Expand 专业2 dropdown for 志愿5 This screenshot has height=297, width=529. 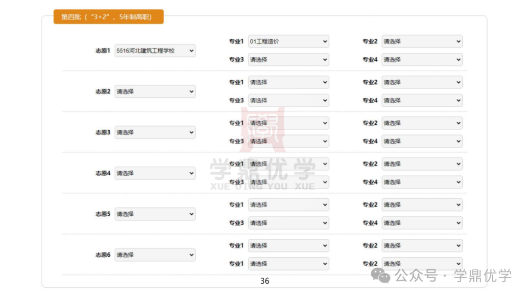(422, 205)
